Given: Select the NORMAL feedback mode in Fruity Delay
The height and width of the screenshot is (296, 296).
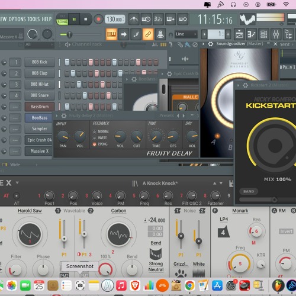Looking at the screenshot, I should coord(95,131).
